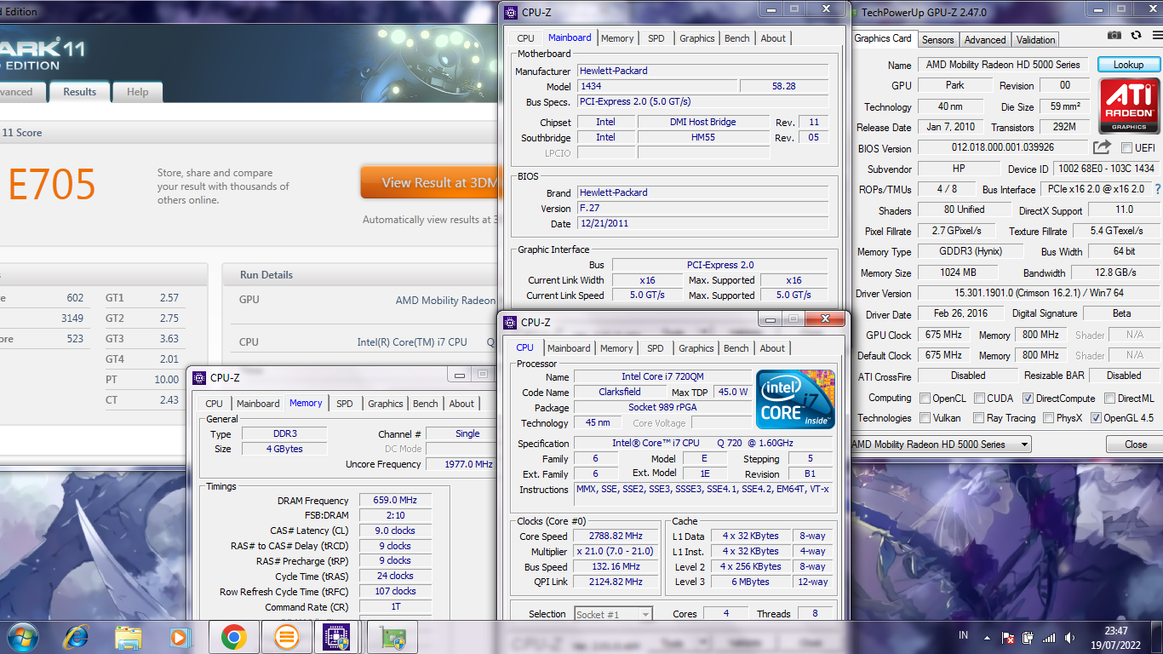This screenshot has height=654, width=1163.
Task: Open the Validation tab in GPU-Z
Action: (x=1035, y=39)
